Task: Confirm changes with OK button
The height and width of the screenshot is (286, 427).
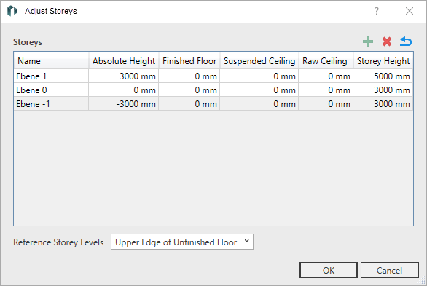Action: click(329, 270)
